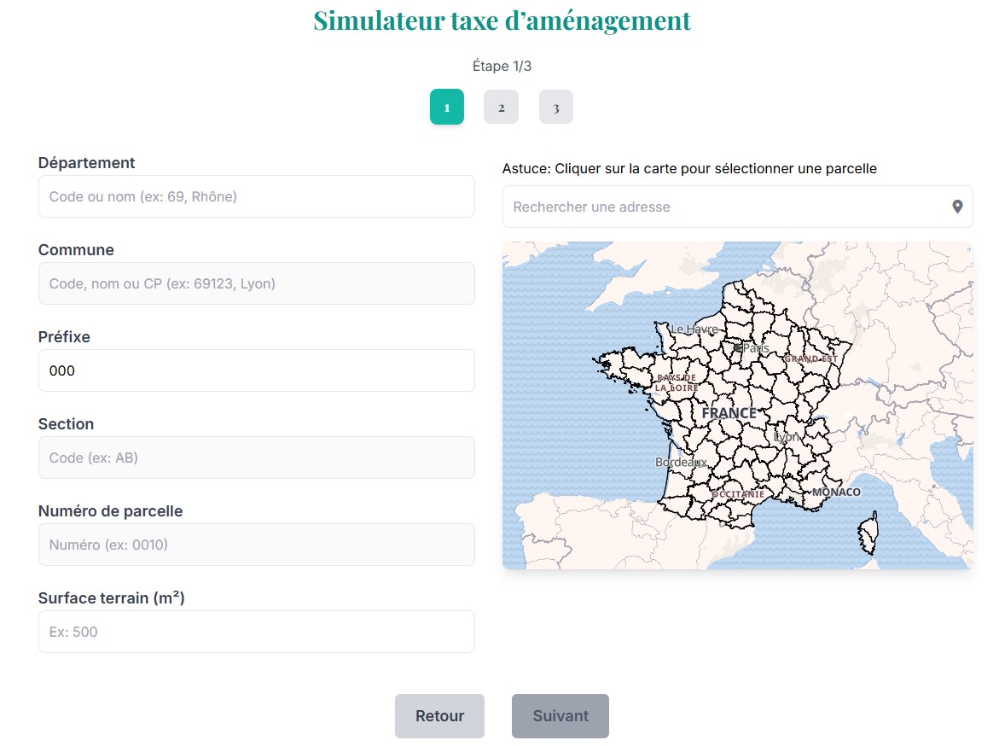The image size is (999, 746).
Task: Click the Rechercher une adresse search box
Action: (x=725, y=207)
